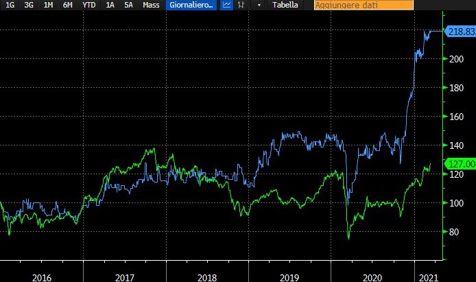Click the 2017 year label
The image size is (476, 282).
[125, 278]
